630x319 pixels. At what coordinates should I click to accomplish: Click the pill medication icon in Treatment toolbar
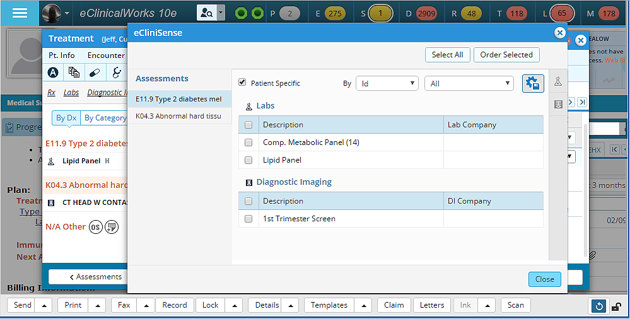point(95,72)
